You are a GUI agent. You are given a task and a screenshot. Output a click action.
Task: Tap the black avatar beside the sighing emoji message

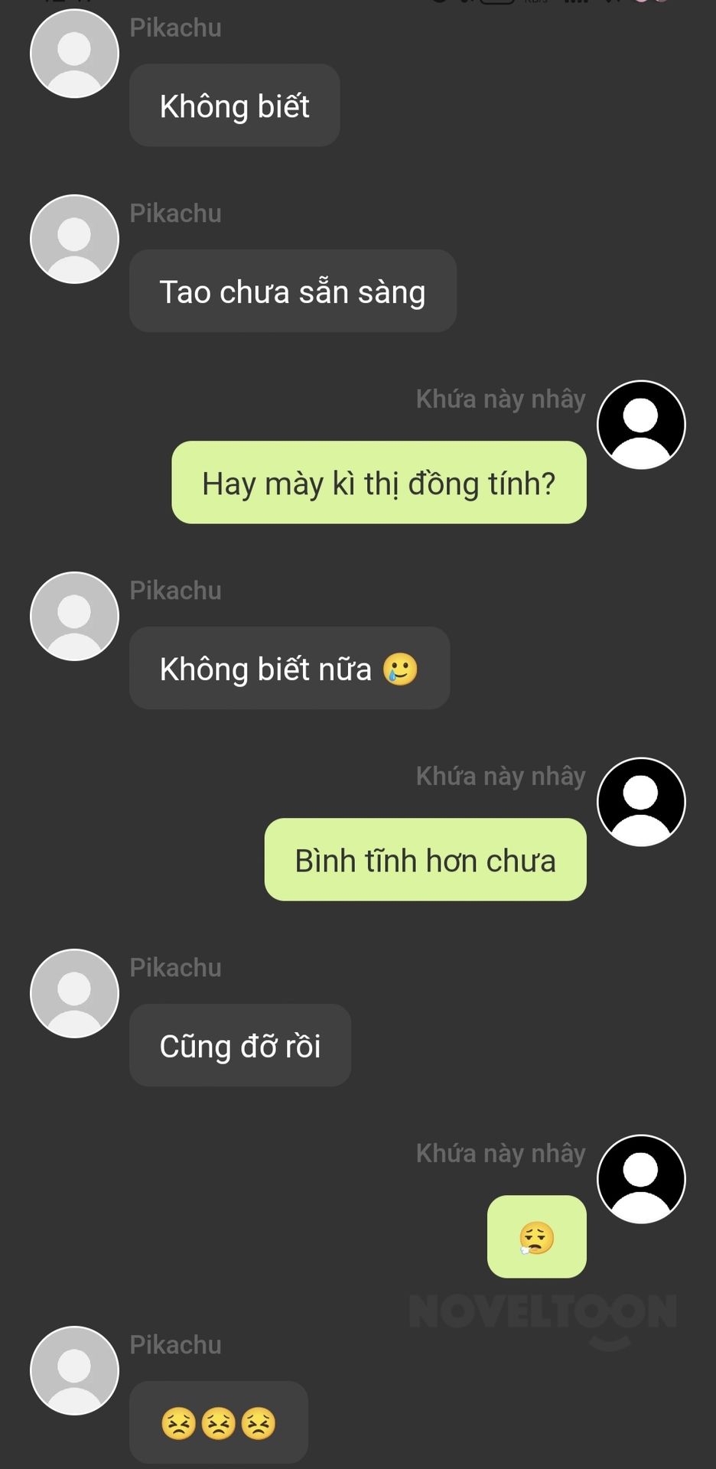point(641,1179)
